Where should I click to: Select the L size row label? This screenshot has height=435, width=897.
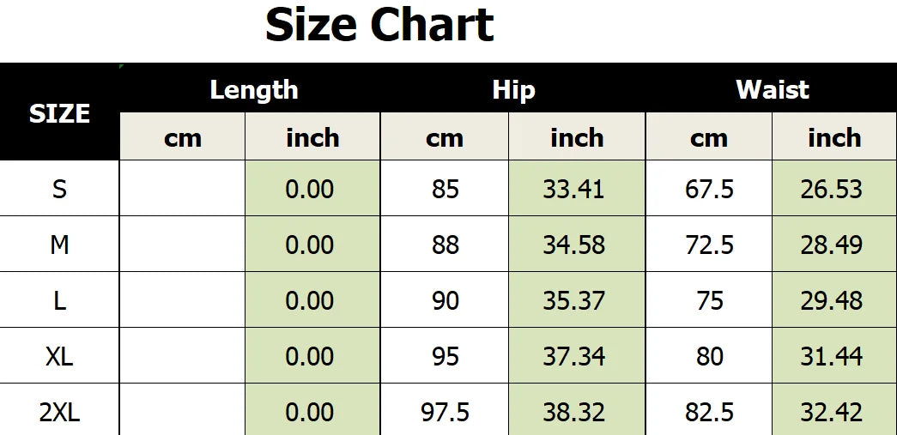[x=59, y=300]
